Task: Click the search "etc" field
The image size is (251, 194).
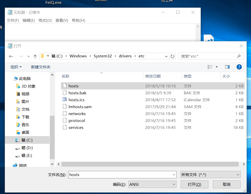Action: [211, 56]
